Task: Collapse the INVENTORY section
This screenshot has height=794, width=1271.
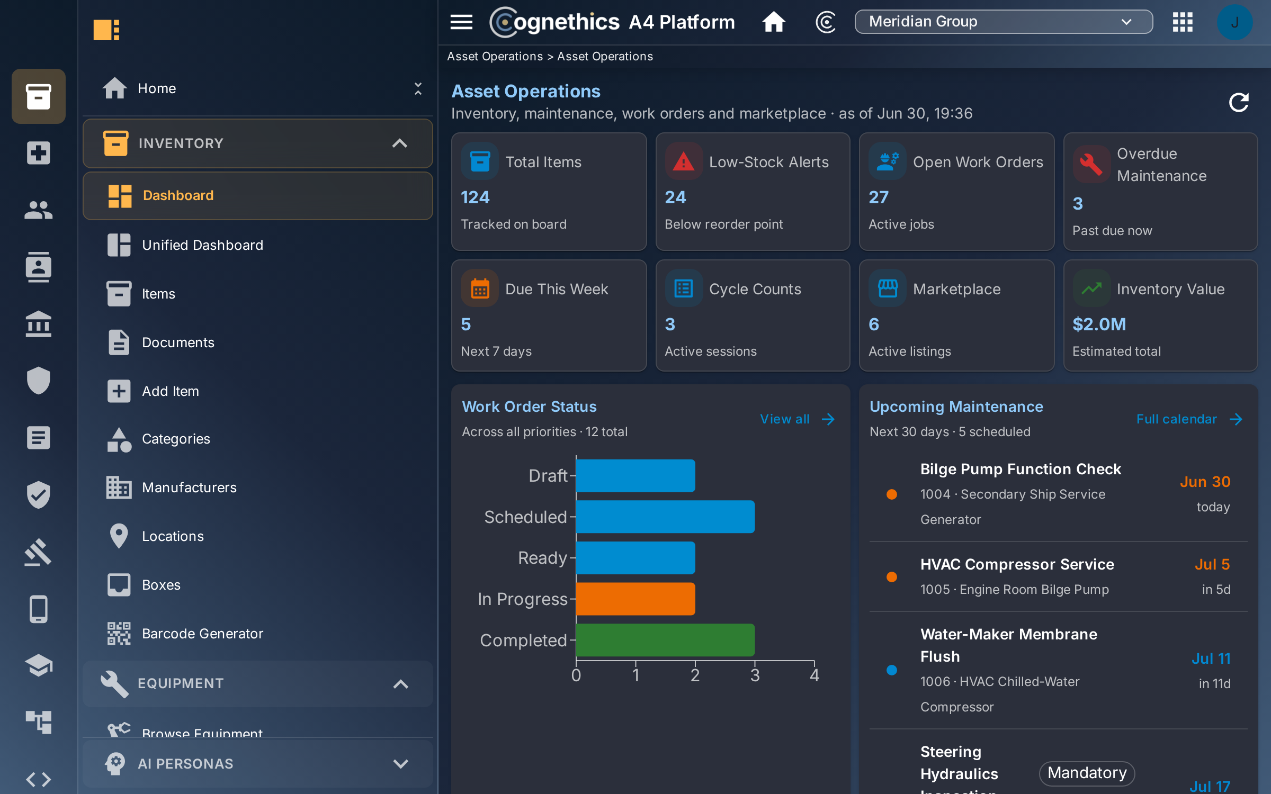Action: [258, 143]
